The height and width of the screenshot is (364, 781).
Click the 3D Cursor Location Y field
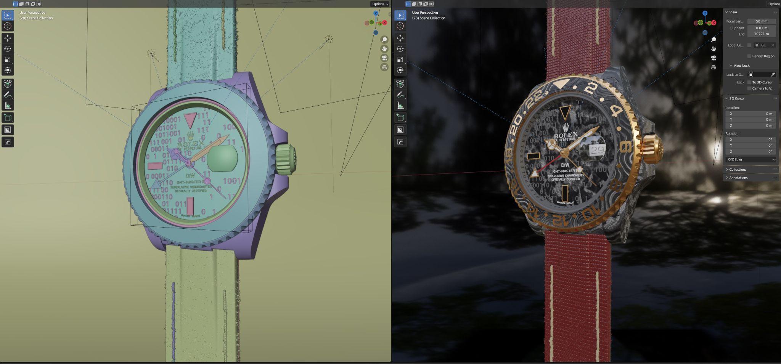click(x=751, y=120)
